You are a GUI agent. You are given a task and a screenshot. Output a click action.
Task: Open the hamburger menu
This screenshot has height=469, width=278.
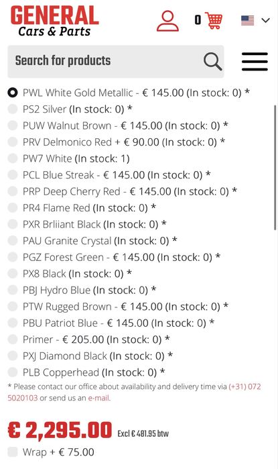pyautogui.click(x=255, y=62)
